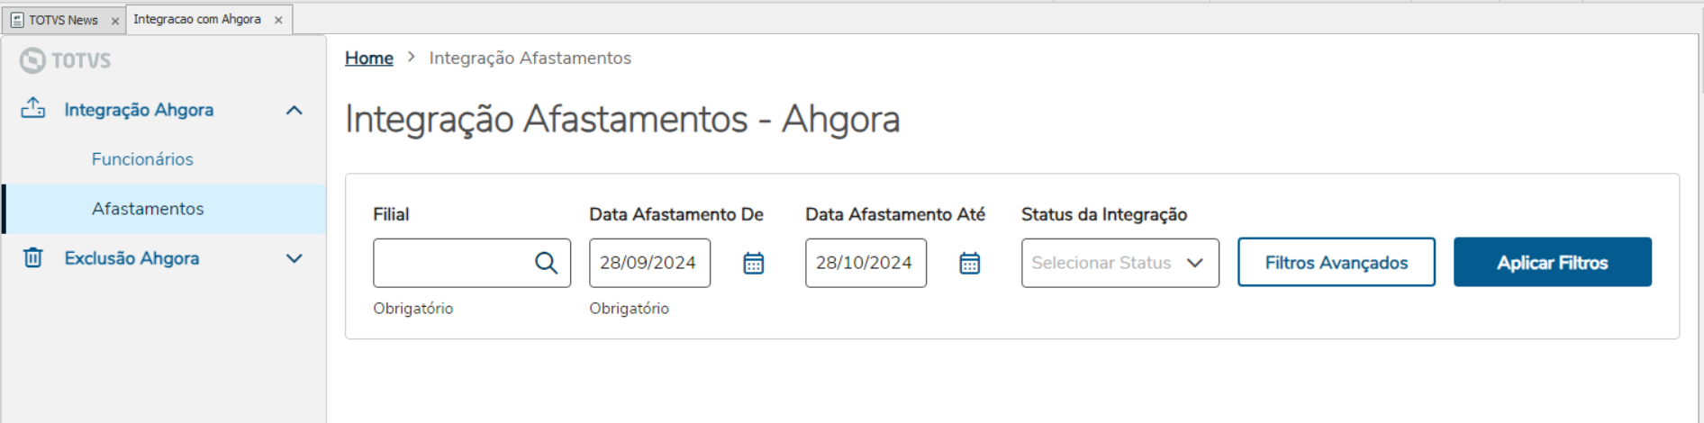Click the Aplicar Filtros button

1553,262
